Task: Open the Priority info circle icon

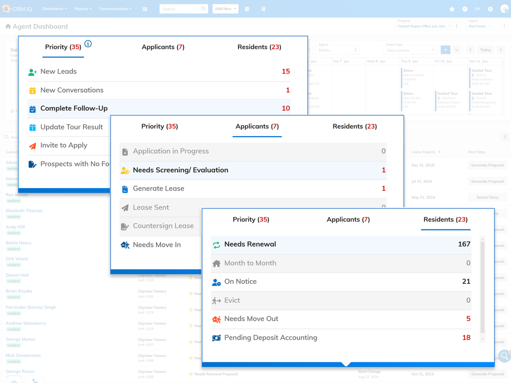Action: point(88,44)
